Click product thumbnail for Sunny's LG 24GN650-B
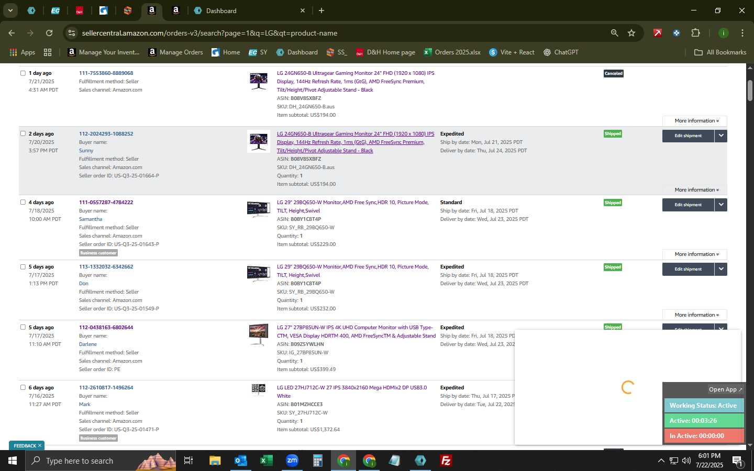This screenshot has width=754, height=471. (x=259, y=141)
